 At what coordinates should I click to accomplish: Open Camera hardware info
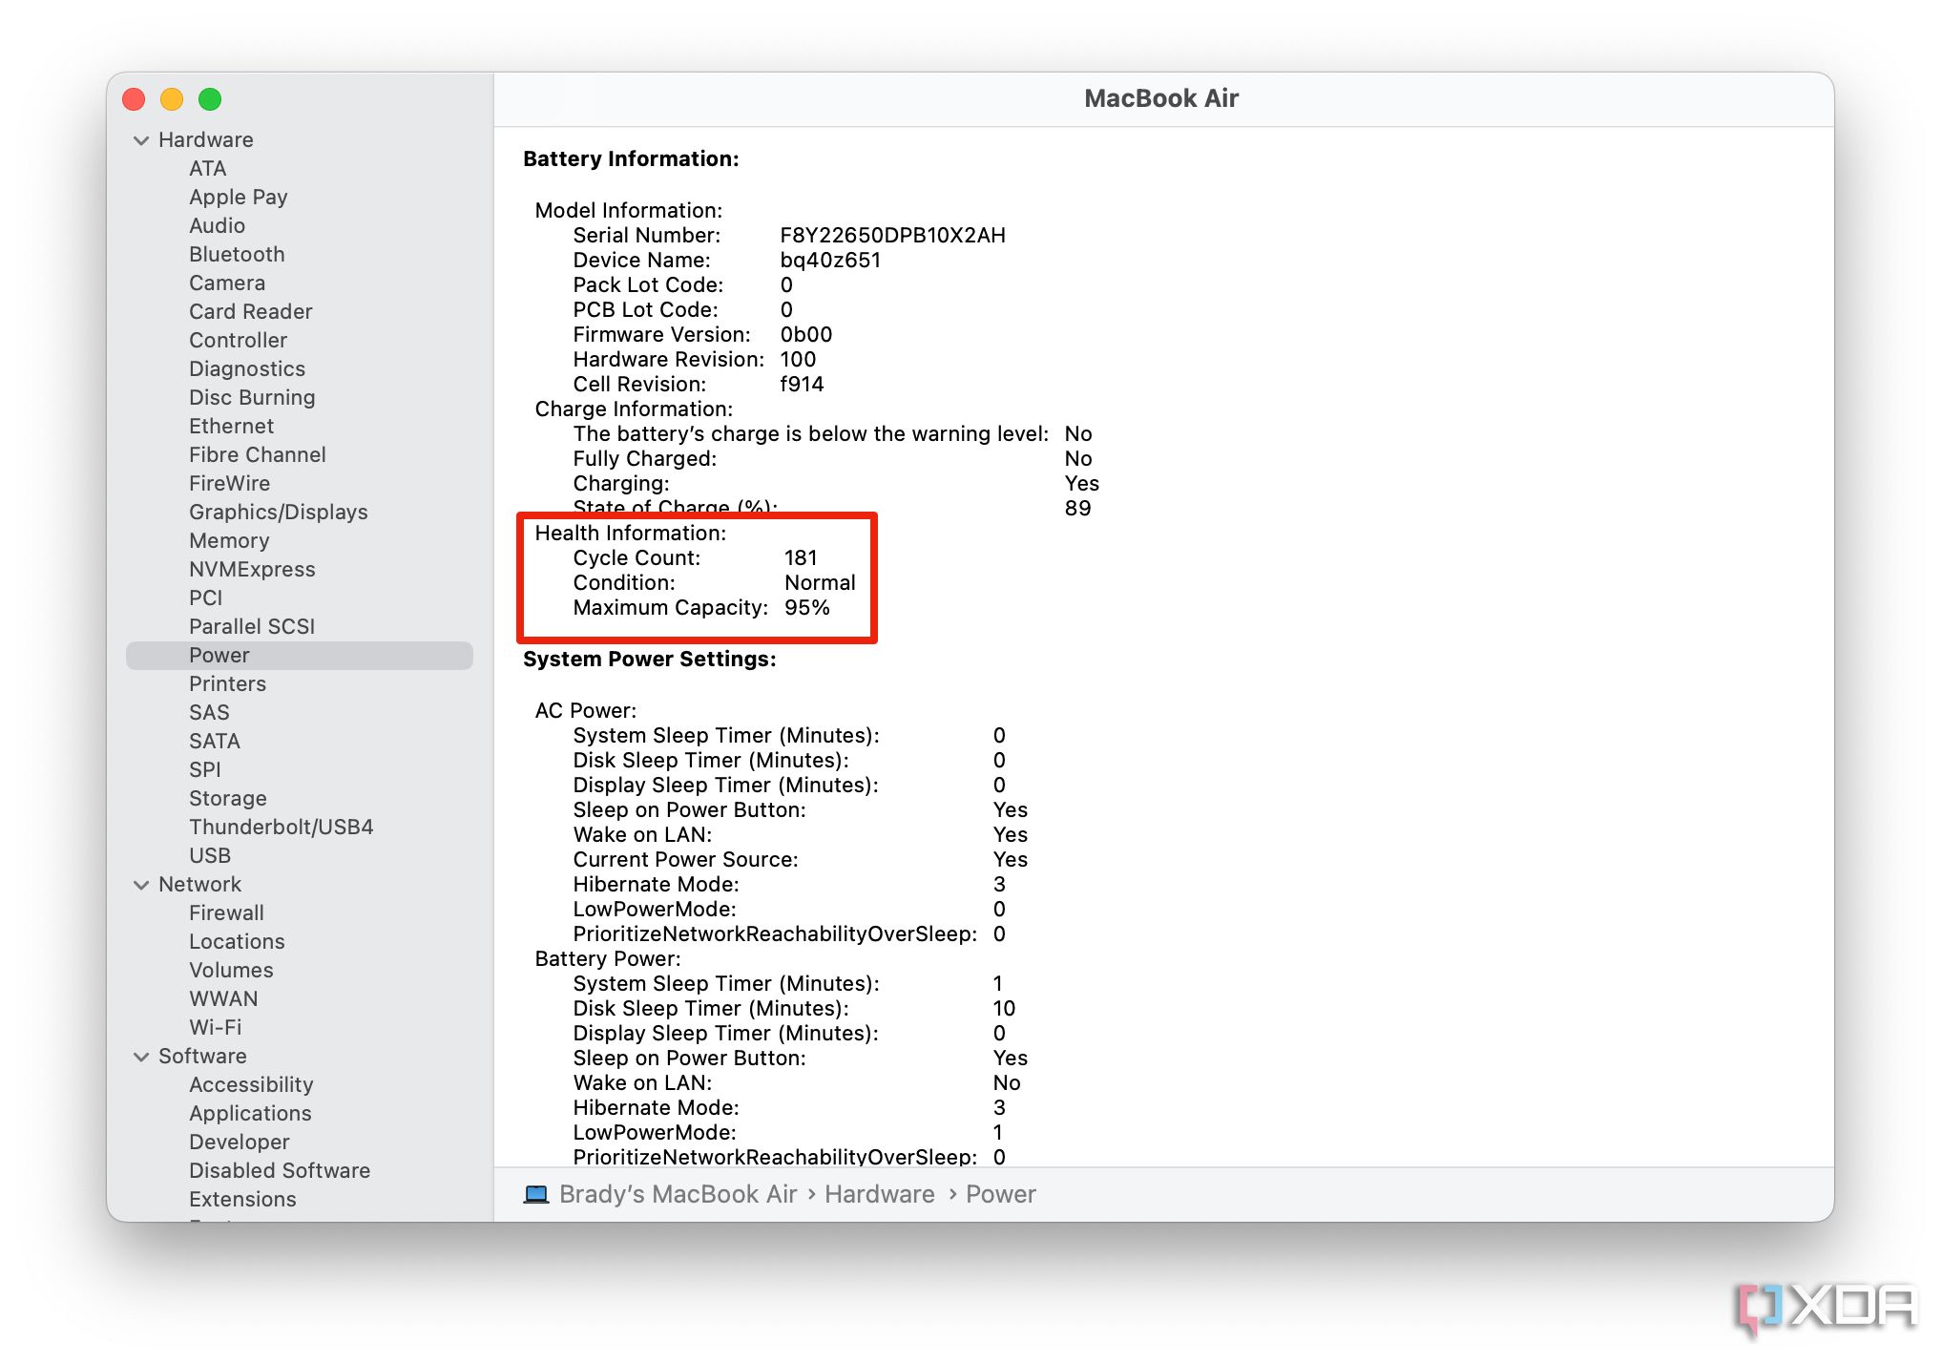pos(227,283)
